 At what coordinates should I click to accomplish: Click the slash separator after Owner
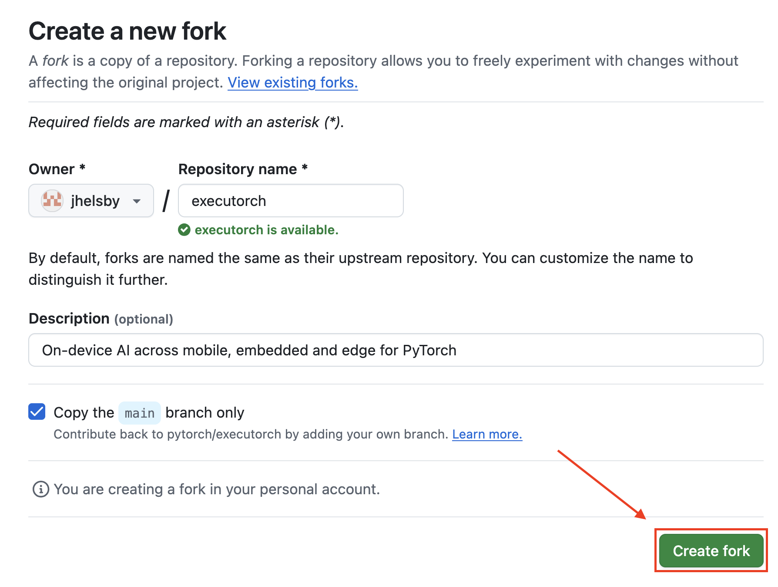click(x=166, y=201)
